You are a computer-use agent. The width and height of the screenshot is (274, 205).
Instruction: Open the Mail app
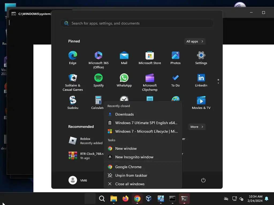point(124,58)
